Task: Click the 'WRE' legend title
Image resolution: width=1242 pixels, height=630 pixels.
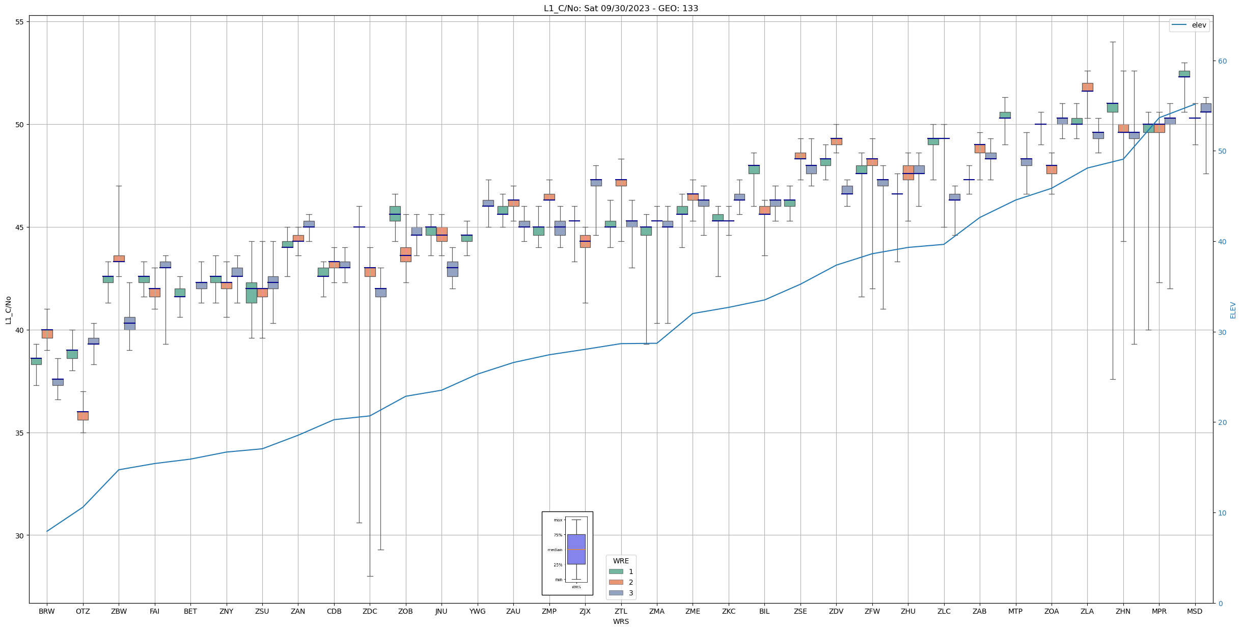Action: 621,561
